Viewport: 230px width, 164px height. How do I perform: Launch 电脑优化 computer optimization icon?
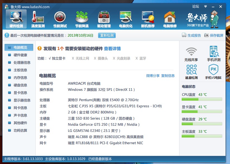point(126,19)
